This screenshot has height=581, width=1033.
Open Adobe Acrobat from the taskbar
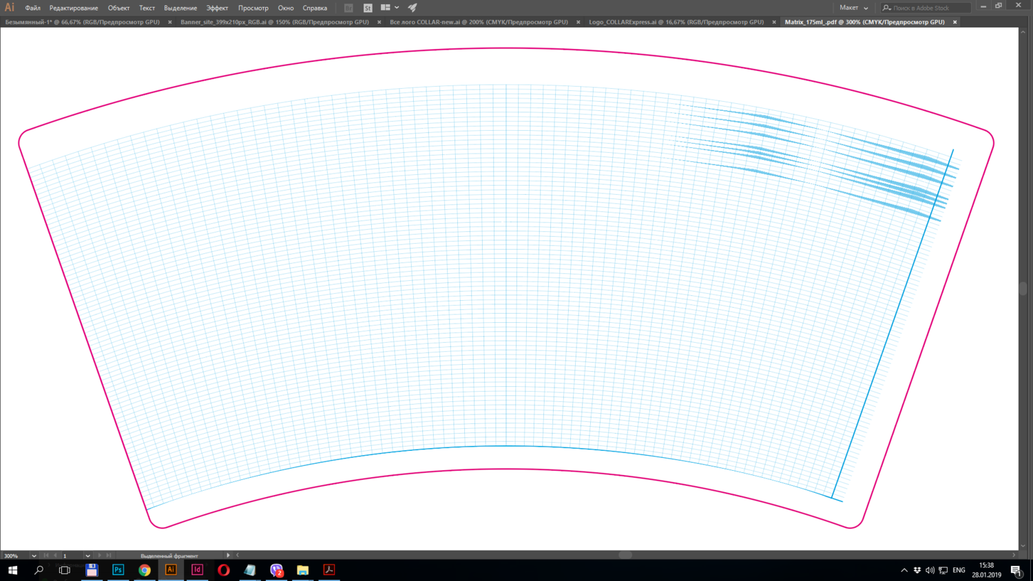click(329, 570)
